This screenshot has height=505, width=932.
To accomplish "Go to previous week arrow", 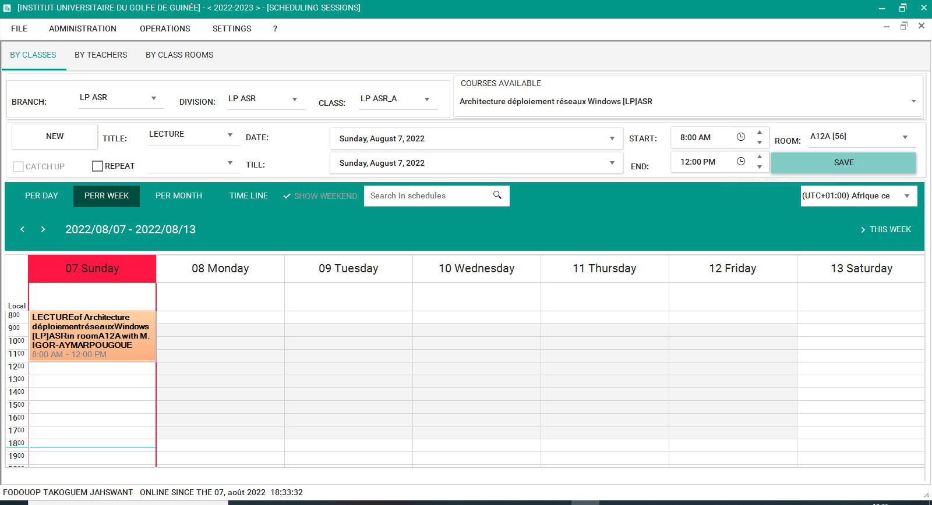I will 22,229.
